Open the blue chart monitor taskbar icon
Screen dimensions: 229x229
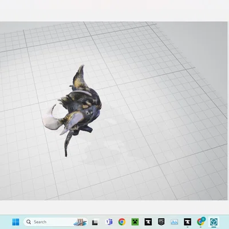pyautogui.click(x=174, y=222)
